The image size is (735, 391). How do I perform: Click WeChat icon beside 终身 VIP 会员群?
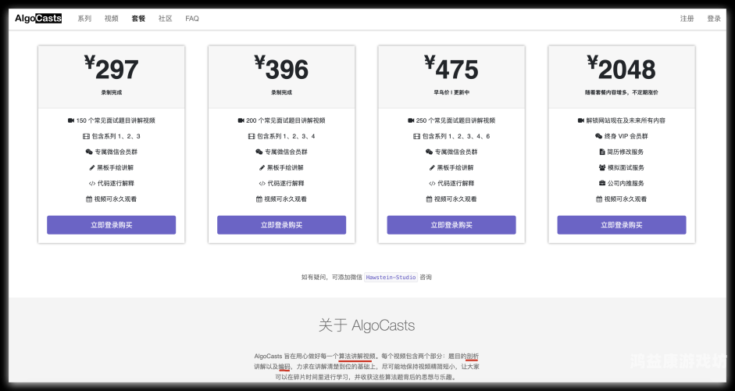[x=598, y=136]
